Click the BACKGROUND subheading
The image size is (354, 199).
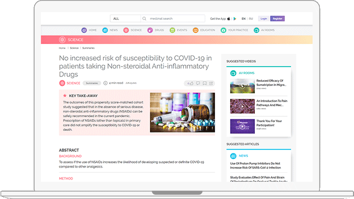[70, 156]
